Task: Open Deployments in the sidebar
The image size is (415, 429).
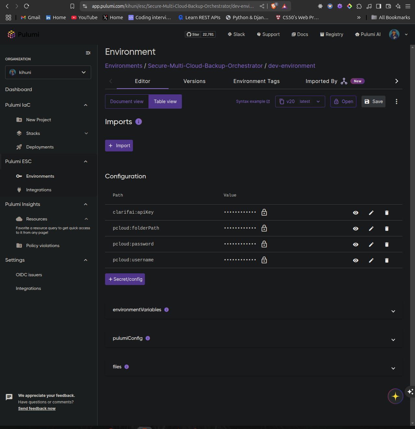Action: pyautogui.click(x=40, y=147)
